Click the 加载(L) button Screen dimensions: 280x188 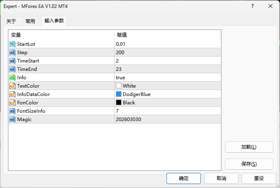coord(249,147)
